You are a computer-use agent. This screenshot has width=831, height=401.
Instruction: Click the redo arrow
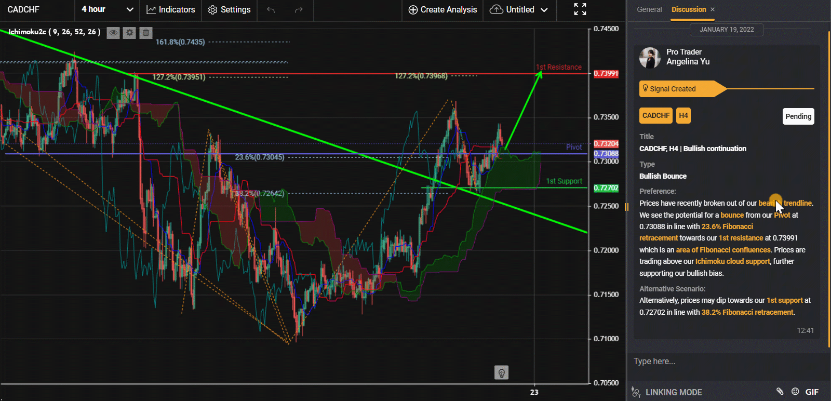(x=299, y=9)
